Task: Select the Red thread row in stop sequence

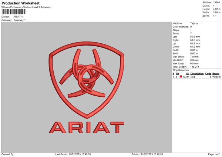Action: pos(196,77)
